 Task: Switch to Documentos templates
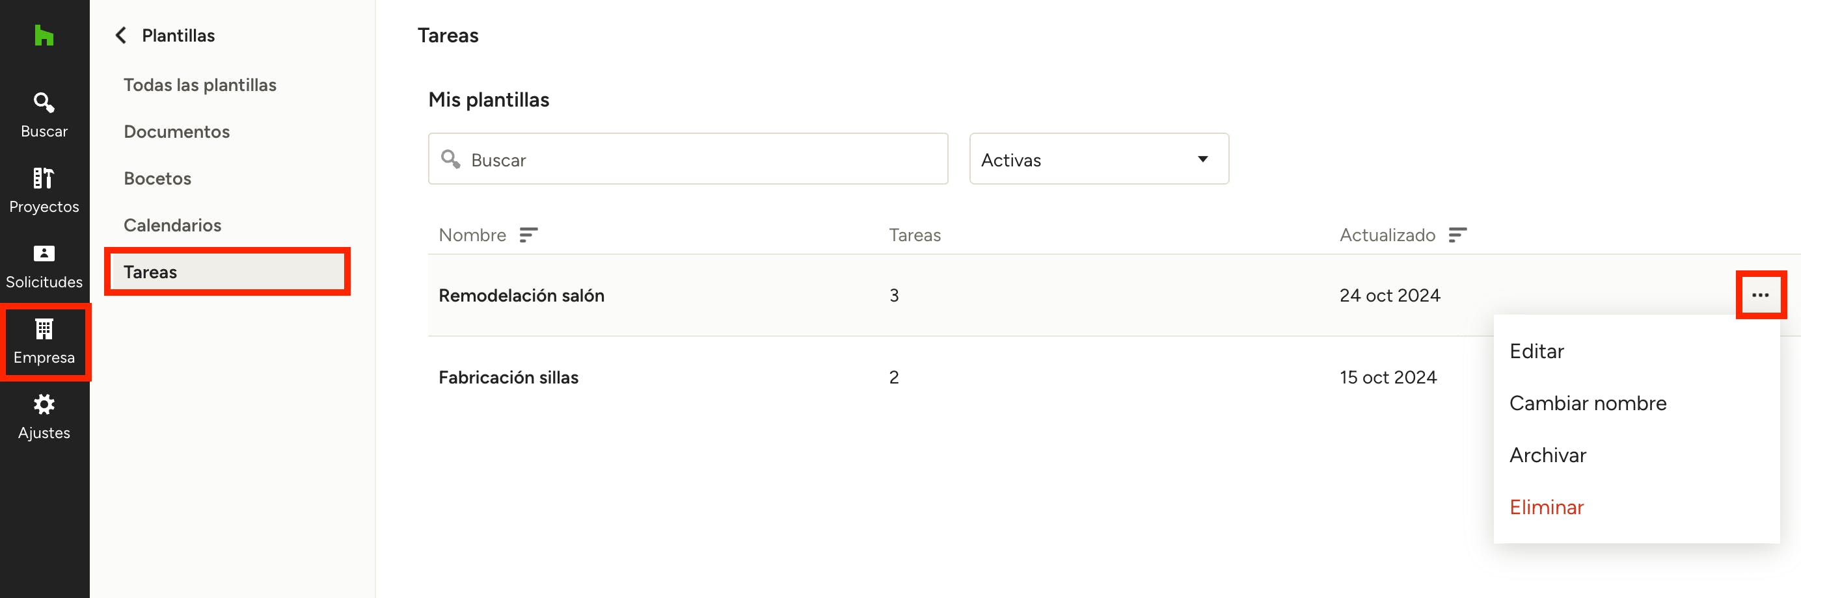point(176,132)
